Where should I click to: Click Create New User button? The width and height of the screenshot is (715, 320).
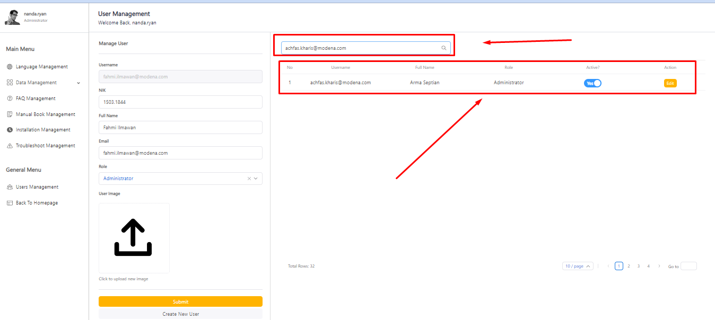tap(180, 314)
